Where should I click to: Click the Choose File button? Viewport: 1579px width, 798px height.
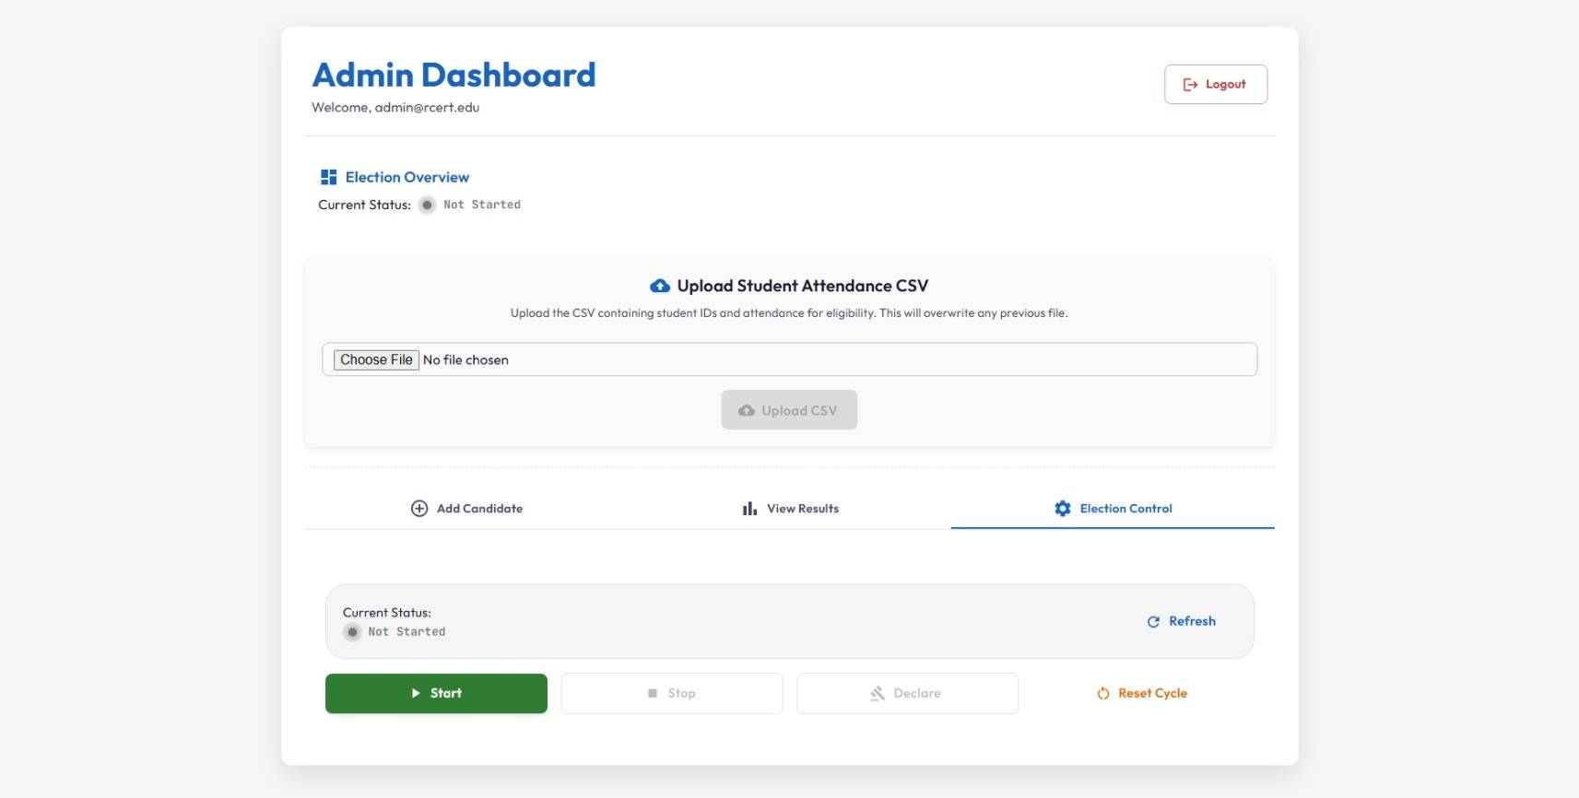coord(376,359)
